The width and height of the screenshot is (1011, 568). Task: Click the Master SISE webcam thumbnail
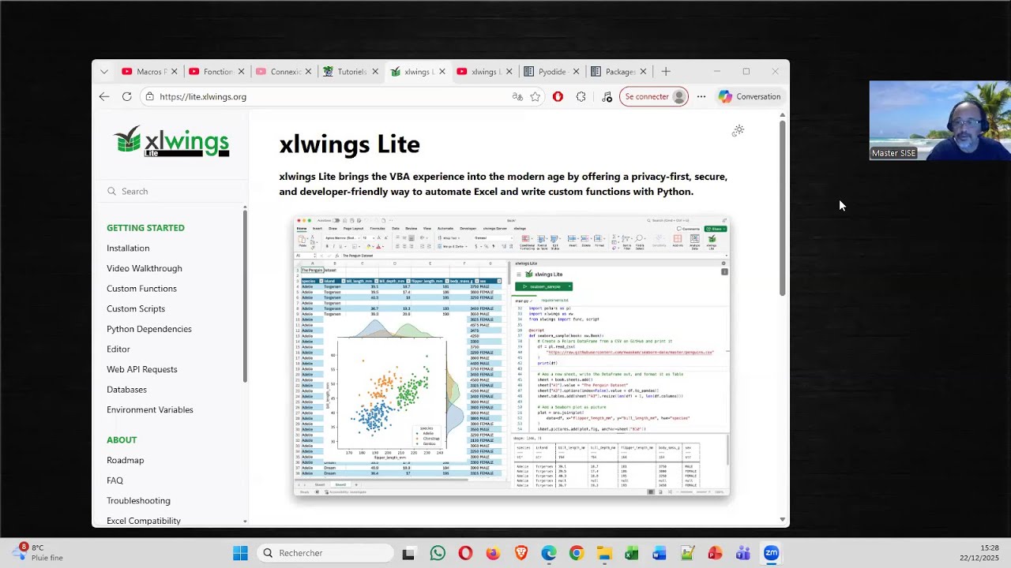point(940,121)
